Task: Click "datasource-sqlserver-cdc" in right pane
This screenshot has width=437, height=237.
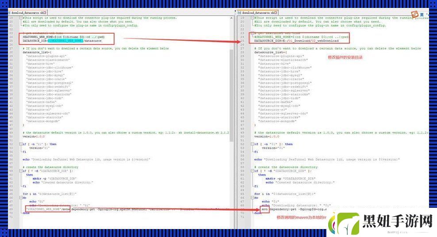Action: pos(283,114)
